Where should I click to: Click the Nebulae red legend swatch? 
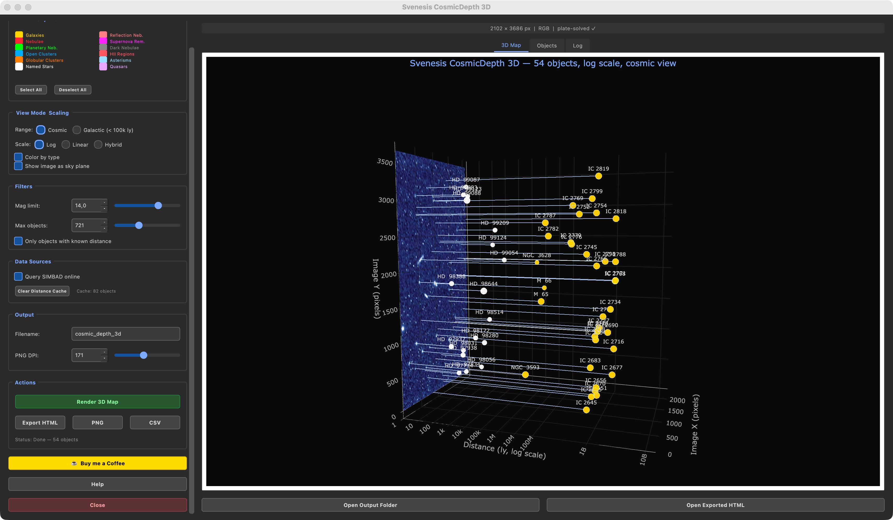[19, 41]
